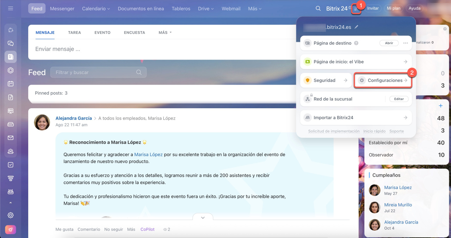Click pencil icon to edit bitrix24.es address
Image resolution: width=451 pixels, height=238 pixels.
pyautogui.click(x=357, y=27)
